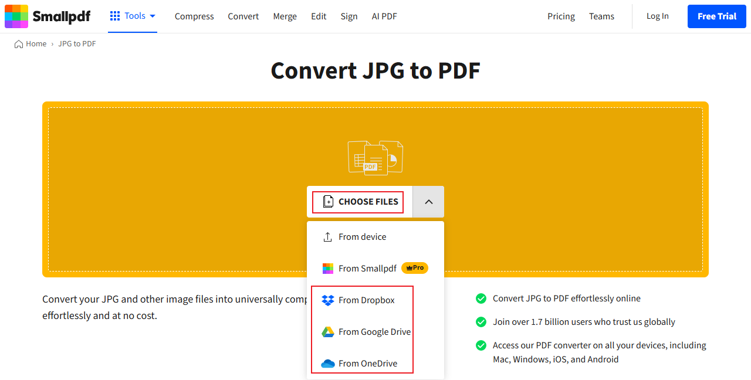Open the Tools dropdown arrow
Screen dimensions: 751x380
coord(151,16)
